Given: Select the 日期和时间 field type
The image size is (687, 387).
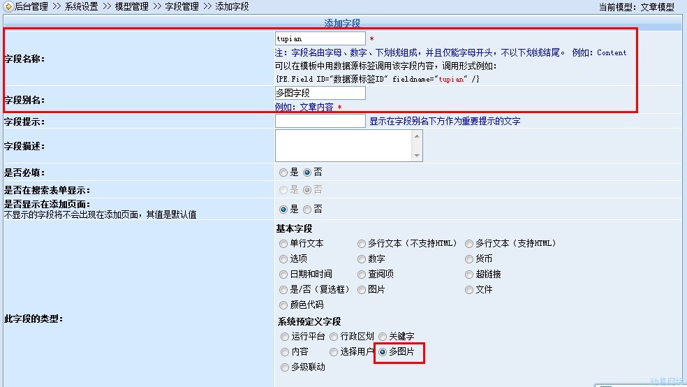Looking at the screenshot, I should click(x=283, y=275).
